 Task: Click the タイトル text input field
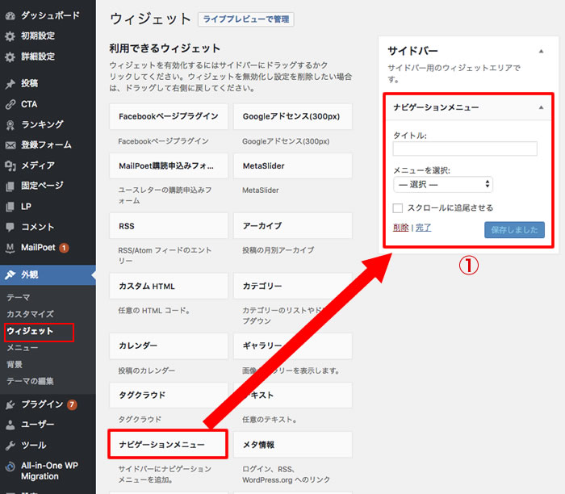point(465,149)
